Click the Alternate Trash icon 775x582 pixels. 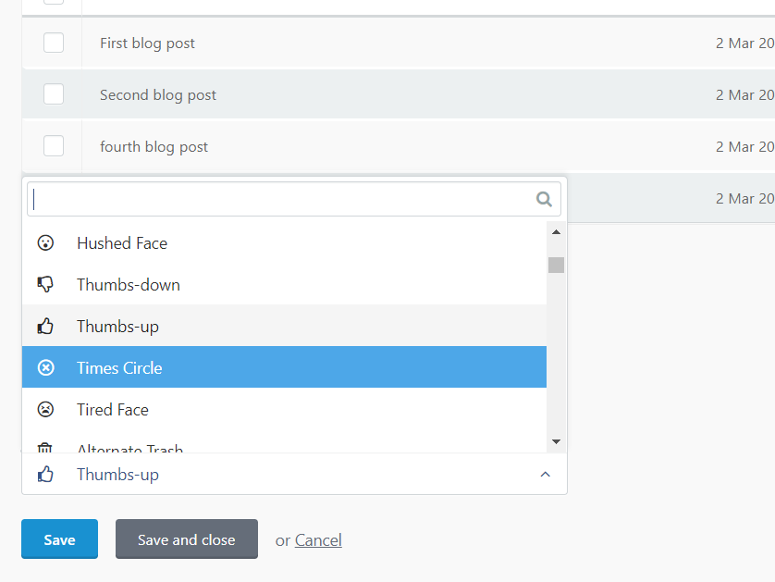[45, 448]
